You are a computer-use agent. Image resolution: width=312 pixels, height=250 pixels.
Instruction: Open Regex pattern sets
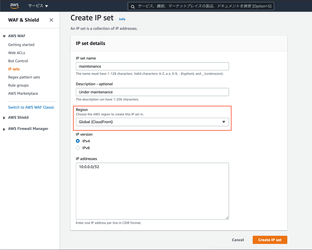point(24,77)
